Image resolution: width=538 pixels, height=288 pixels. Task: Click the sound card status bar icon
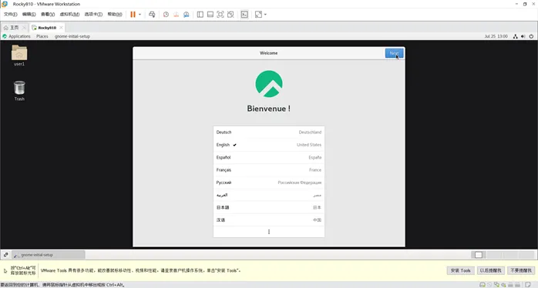coord(503,285)
